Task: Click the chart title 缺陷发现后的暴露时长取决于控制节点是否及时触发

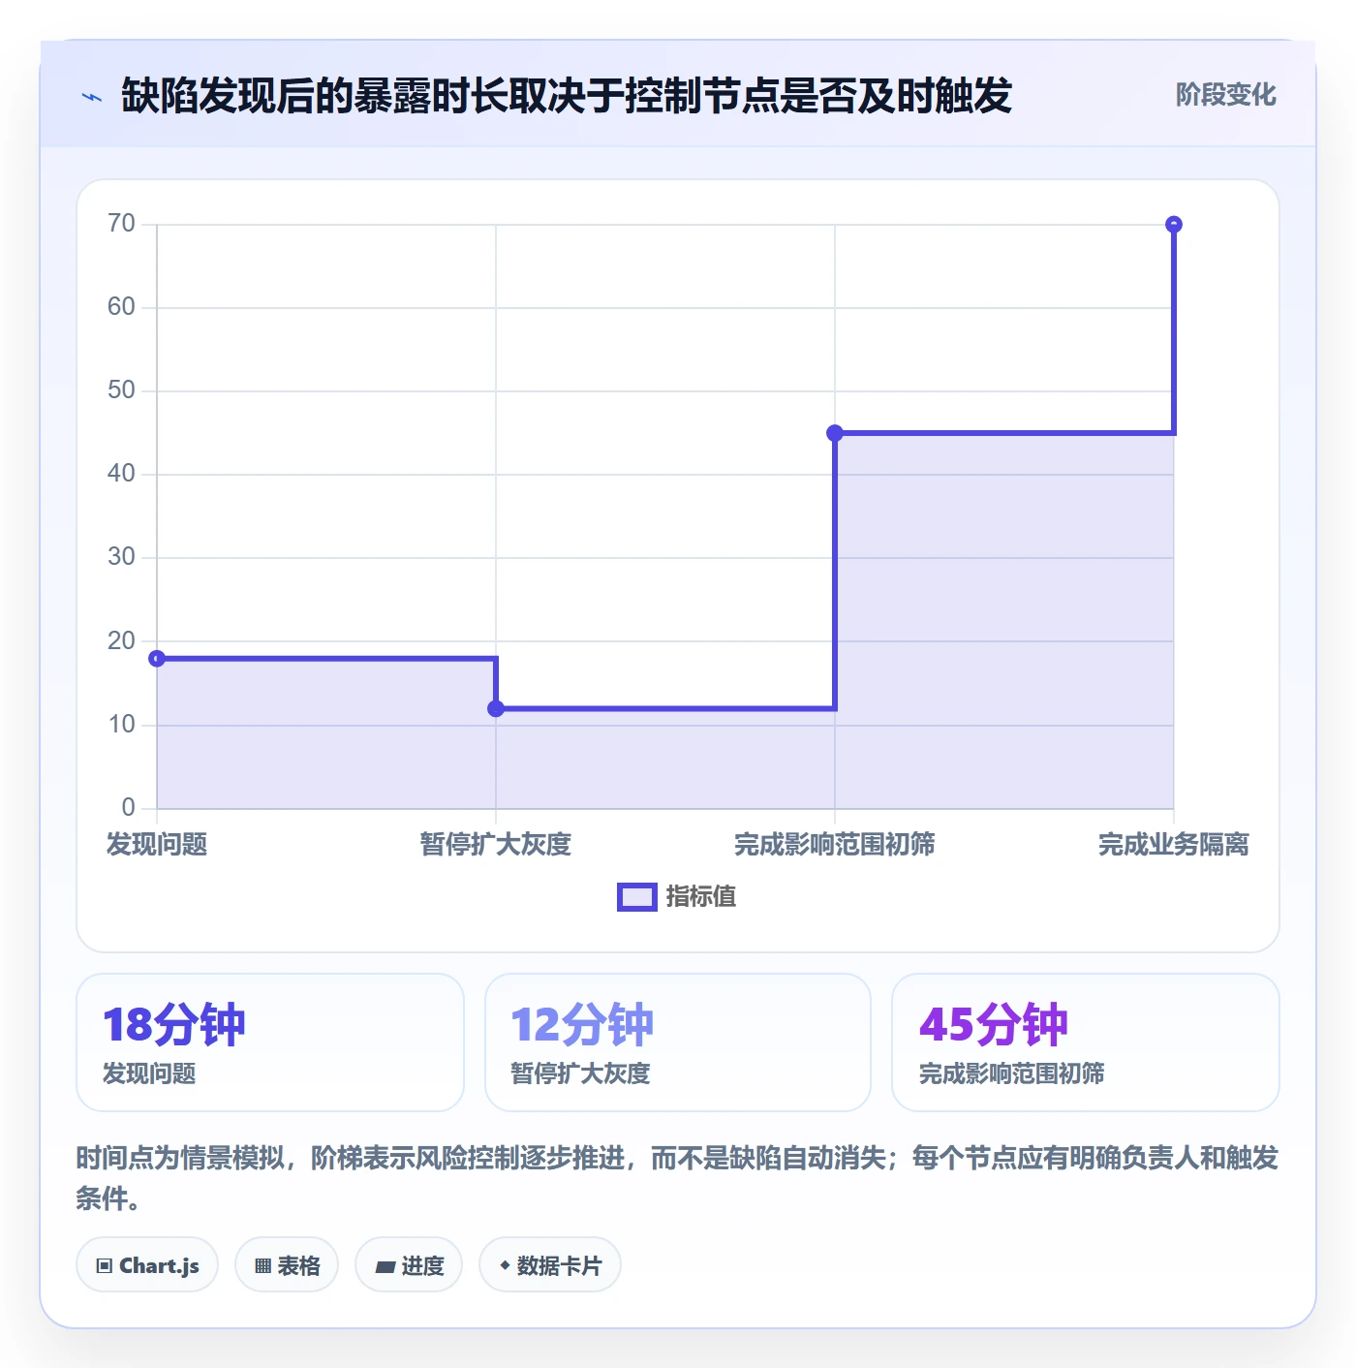Action: (x=567, y=96)
